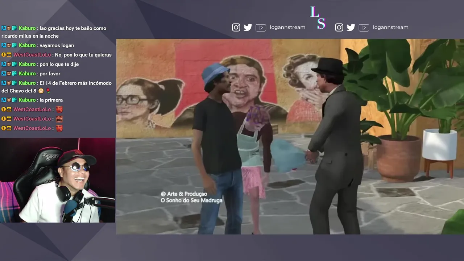464x261 pixels.
Task: Click the teal badge on the 'El 14 de Febrero' message
Action: (x=14, y=83)
